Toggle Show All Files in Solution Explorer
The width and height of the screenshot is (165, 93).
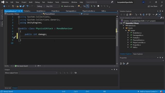(x=150, y=14)
